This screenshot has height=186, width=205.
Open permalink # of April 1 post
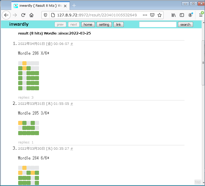coord(72,44)
